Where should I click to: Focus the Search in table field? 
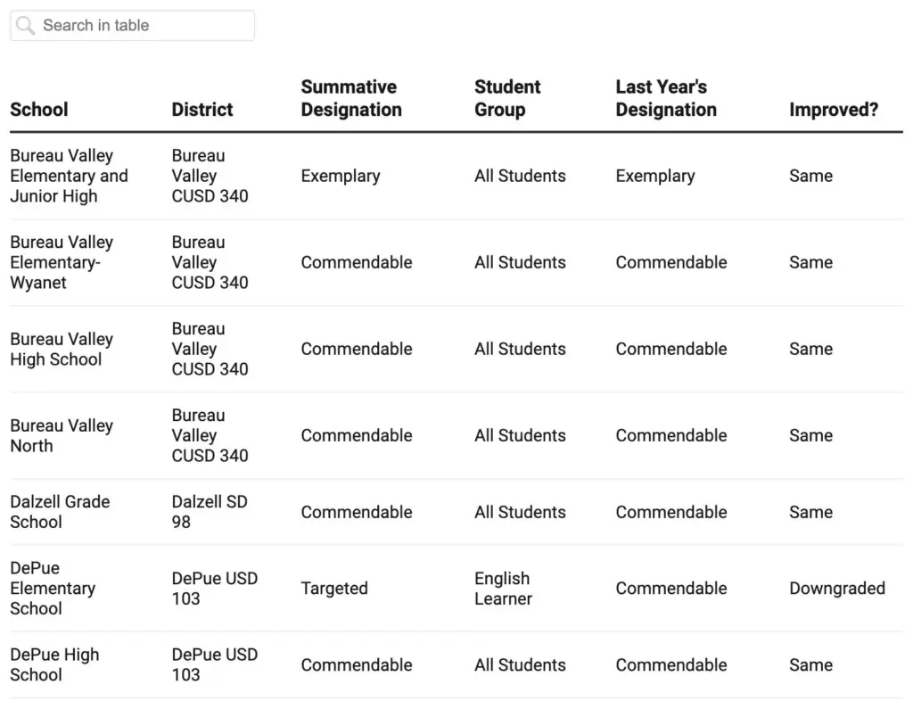tap(143, 26)
